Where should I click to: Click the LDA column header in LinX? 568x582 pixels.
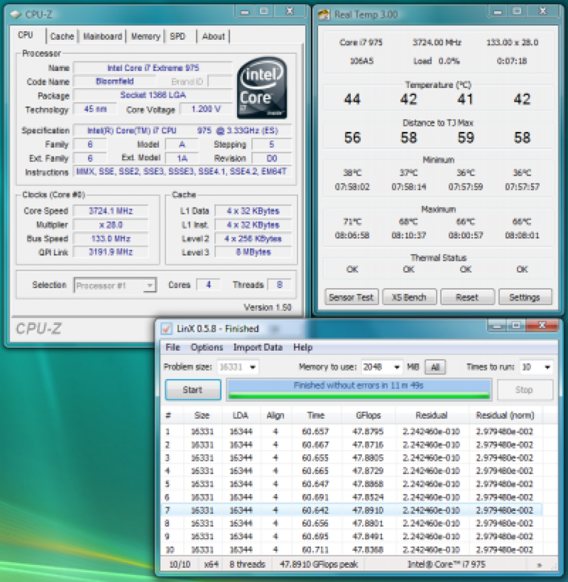[241, 415]
